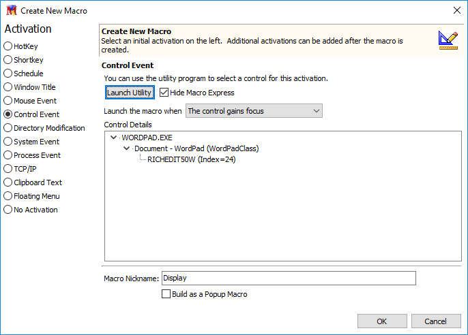Click the Launch Utility button

(130, 93)
